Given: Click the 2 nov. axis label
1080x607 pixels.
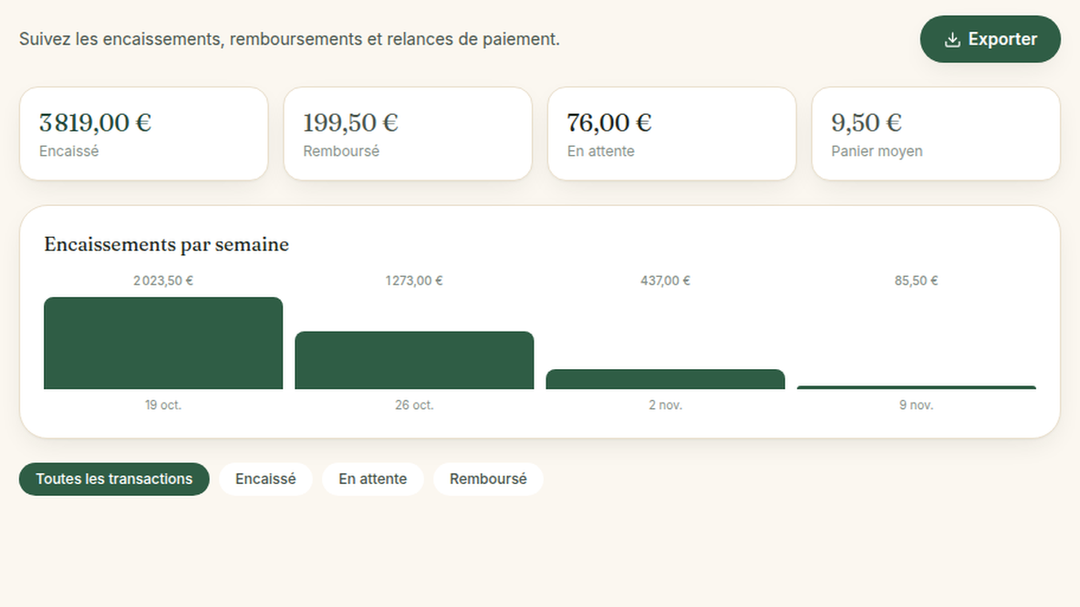Looking at the screenshot, I should point(665,406).
